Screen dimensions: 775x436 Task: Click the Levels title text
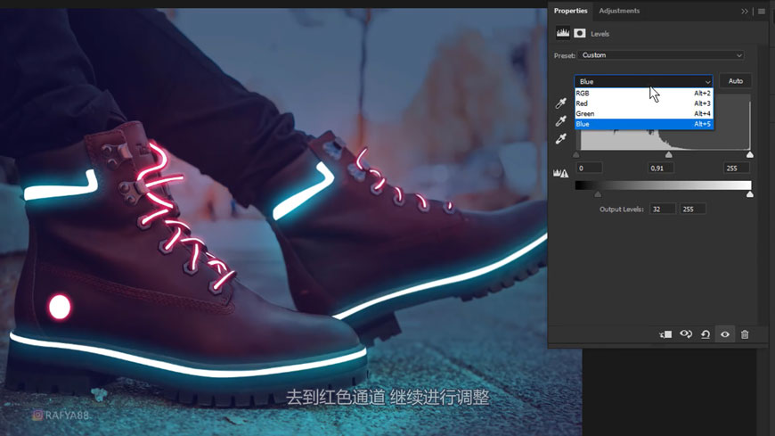[600, 34]
